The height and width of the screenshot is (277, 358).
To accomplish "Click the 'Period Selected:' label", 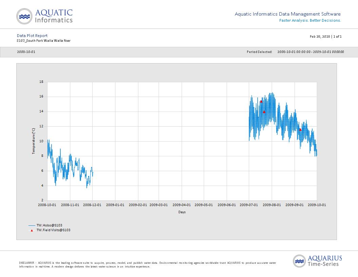I will 259,52.
